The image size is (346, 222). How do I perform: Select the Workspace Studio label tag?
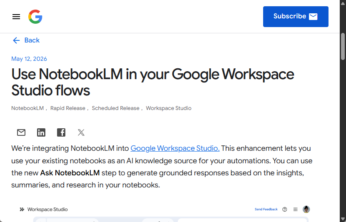click(x=169, y=108)
